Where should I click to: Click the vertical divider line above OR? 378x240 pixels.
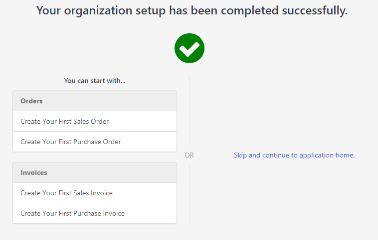189,110
